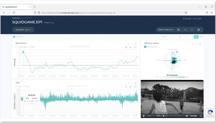Play the video with play button
The image size is (216, 123).
144,116
